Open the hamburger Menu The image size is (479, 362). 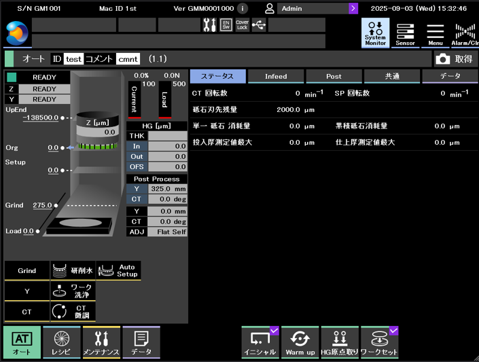435,32
